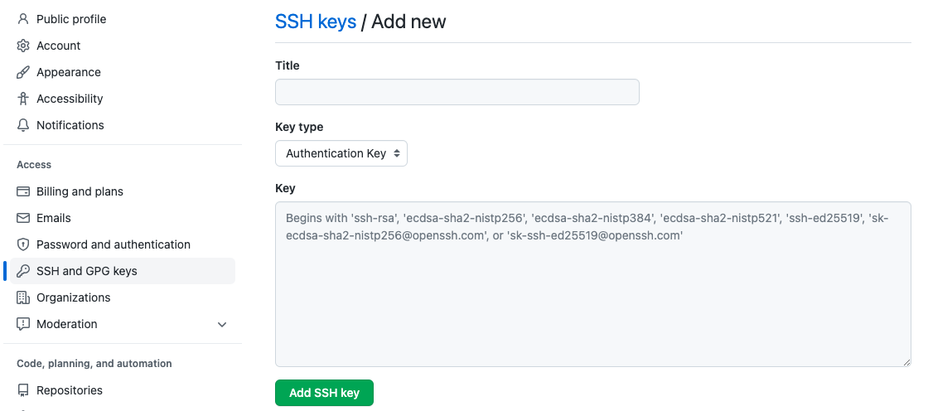Screen dimensions: 928x411
Task: Focus the Title input field
Action: [457, 92]
